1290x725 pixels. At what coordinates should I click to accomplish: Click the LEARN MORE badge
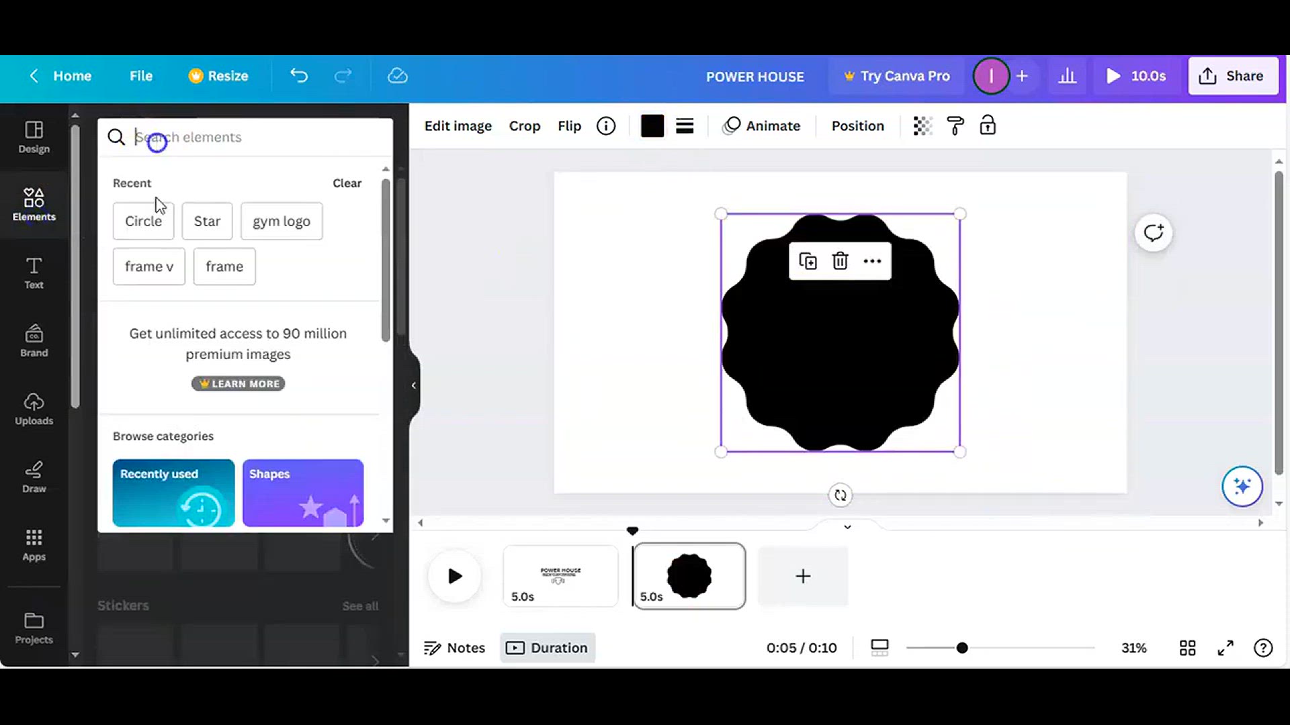pos(239,384)
